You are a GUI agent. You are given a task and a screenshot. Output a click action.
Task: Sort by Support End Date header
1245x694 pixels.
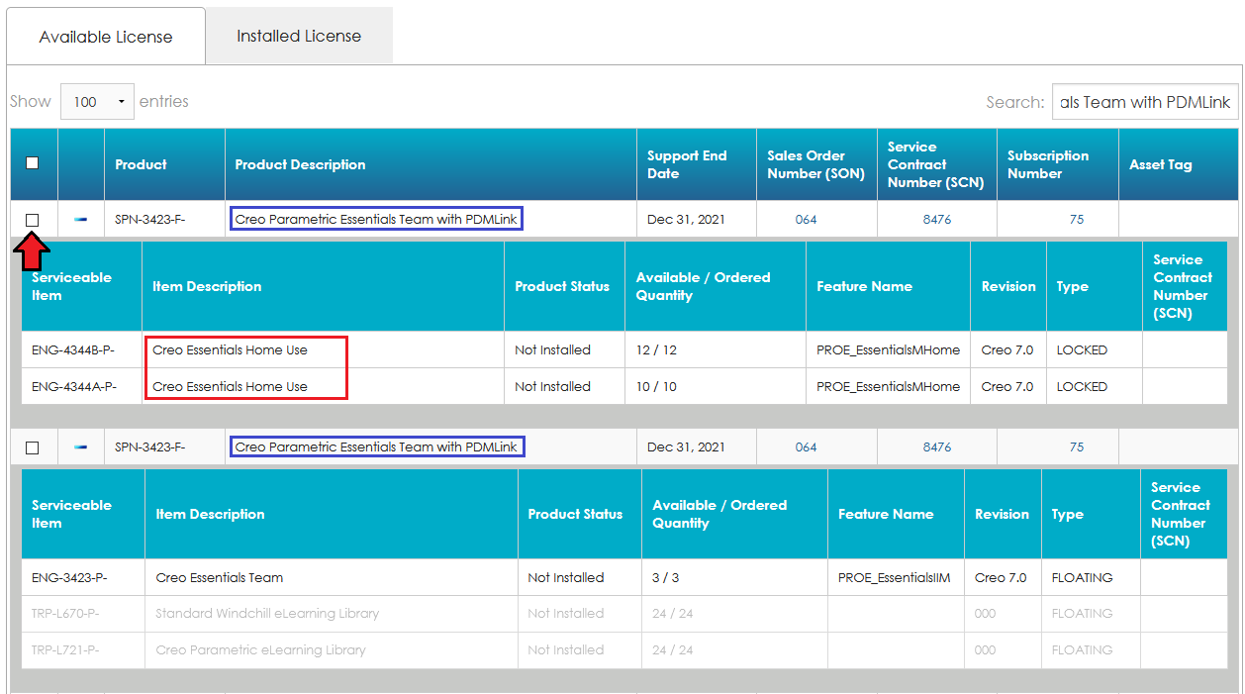(x=695, y=164)
